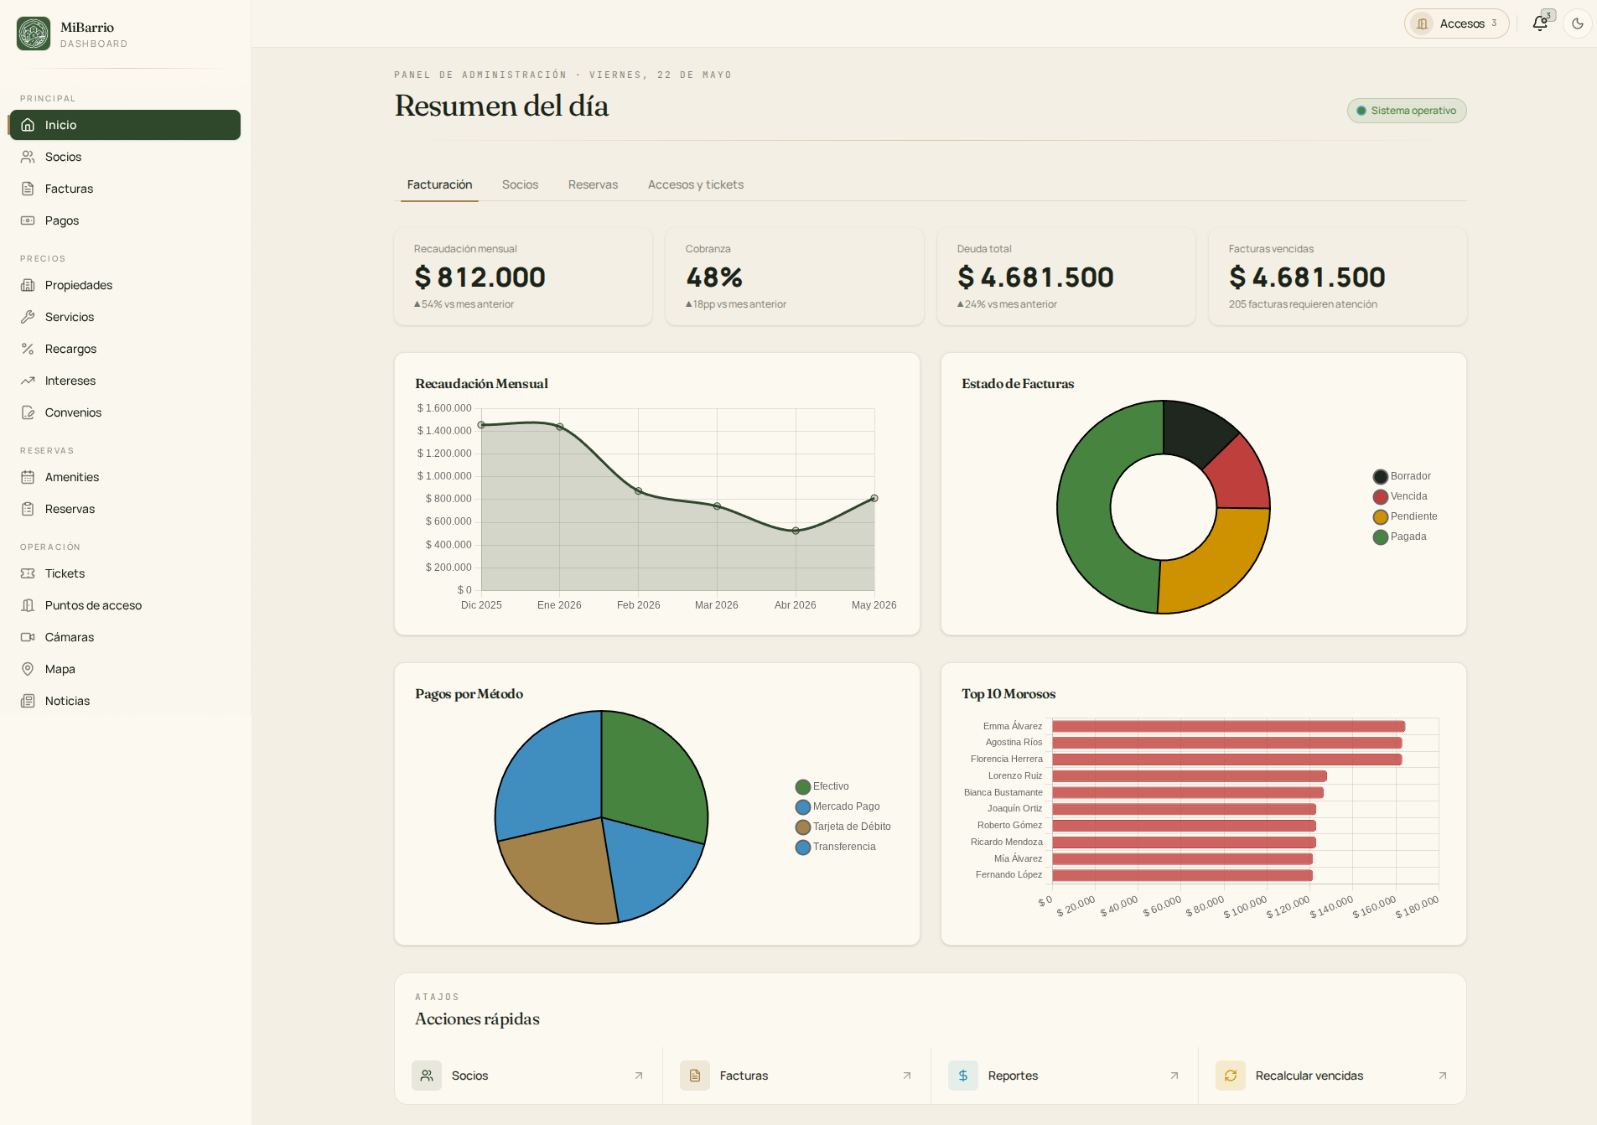
Task: Click the Deuda total summary card
Action: (1066, 277)
